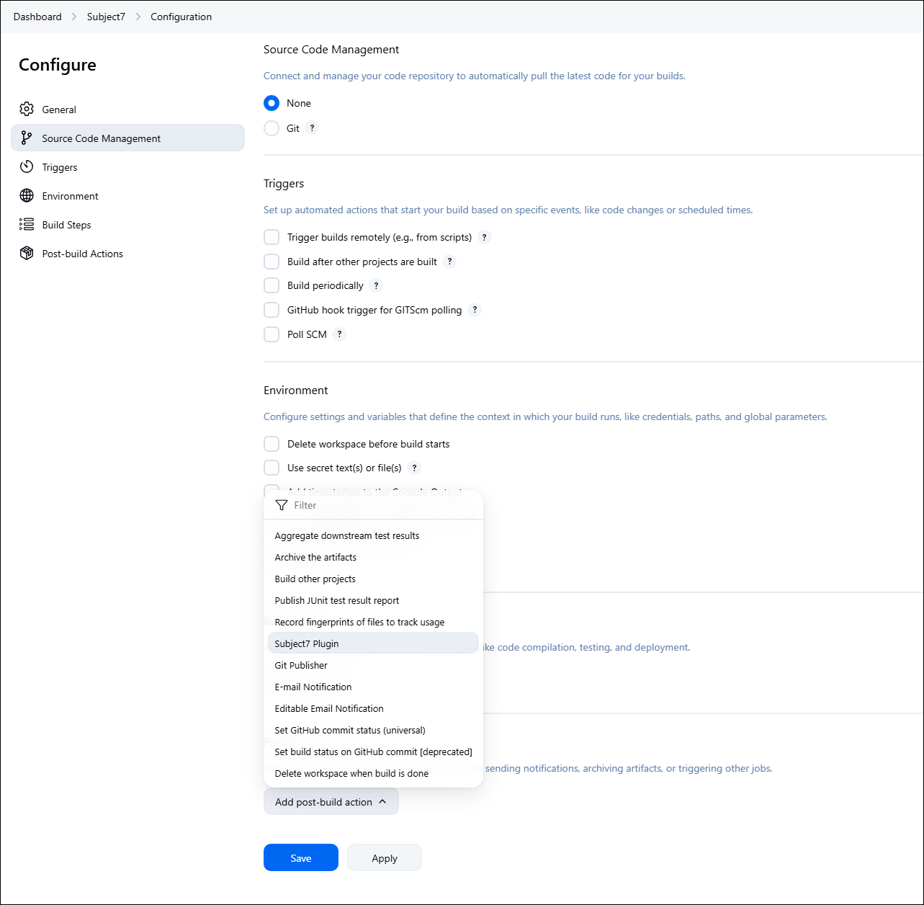Click the Triggers clock icon
This screenshot has width=924, height=905.
[x=27, y=167]
